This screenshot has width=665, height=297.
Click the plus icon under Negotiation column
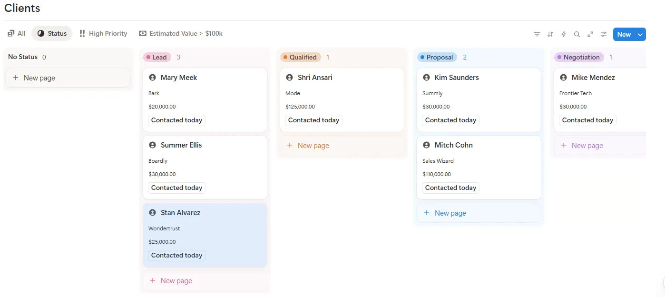click(x=564, y=145)
